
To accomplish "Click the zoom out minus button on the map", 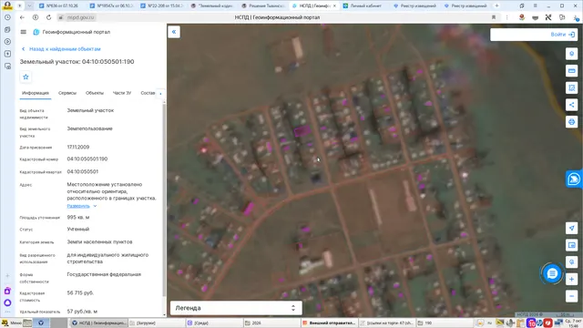I will [x=571, y=296].
